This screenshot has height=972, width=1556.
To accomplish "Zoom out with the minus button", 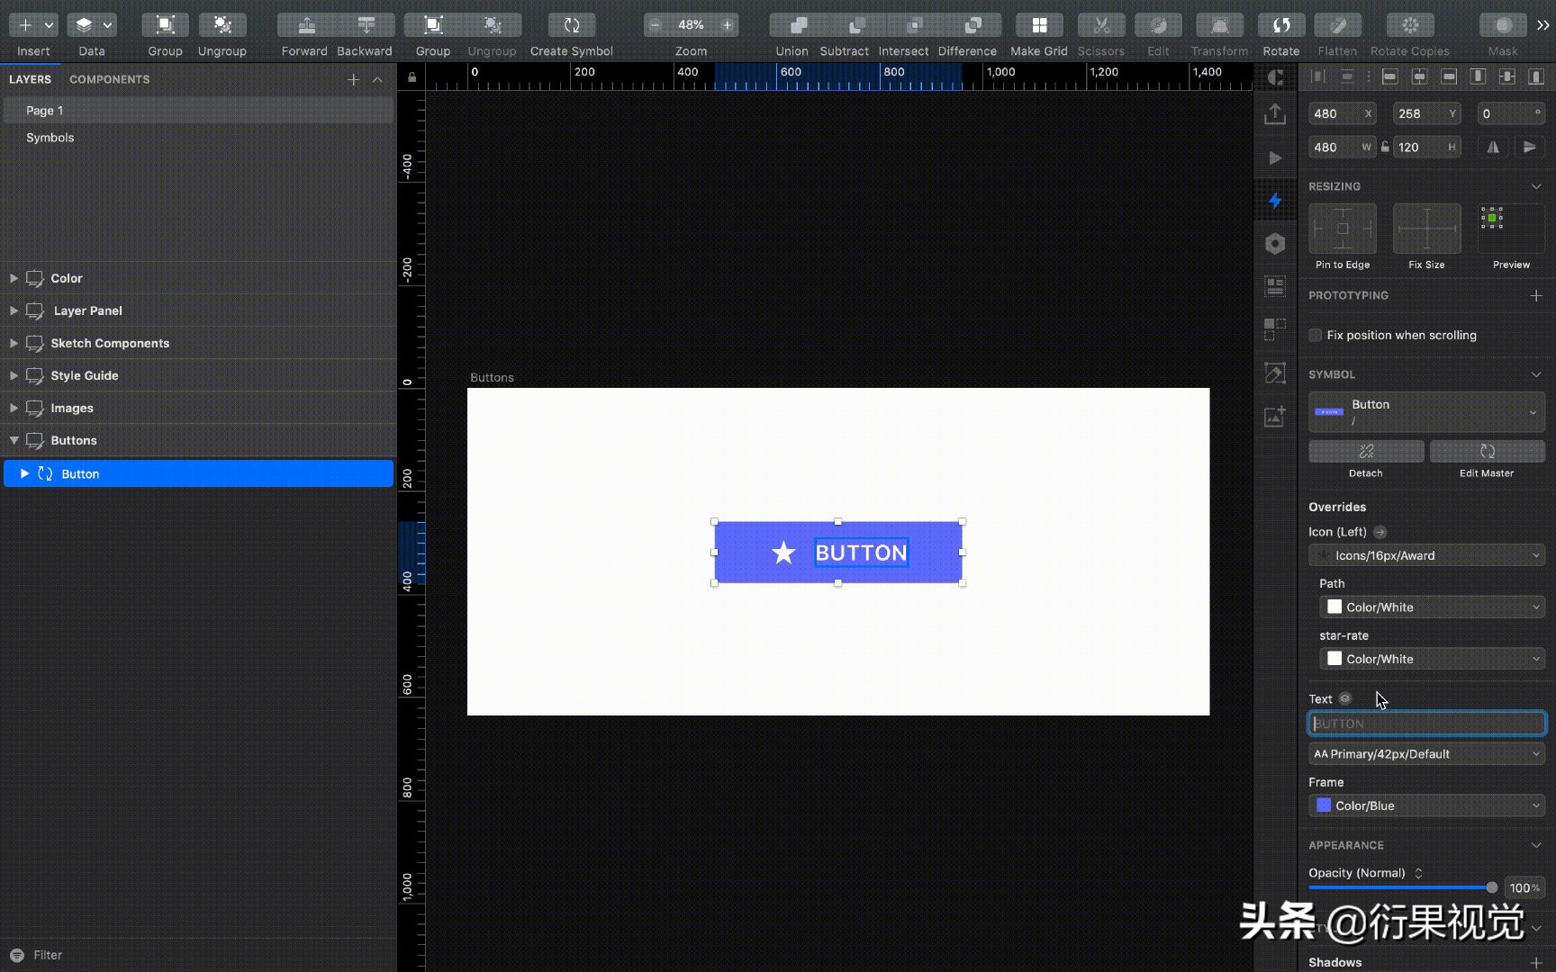I will pos(656,25).
